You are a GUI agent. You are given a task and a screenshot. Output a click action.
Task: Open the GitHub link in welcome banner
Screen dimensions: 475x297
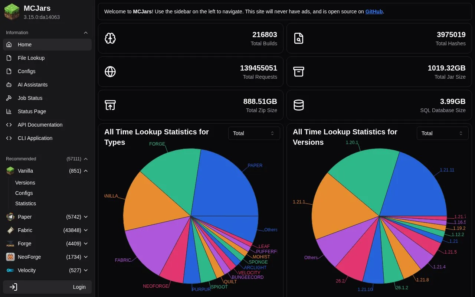[374, 12]
